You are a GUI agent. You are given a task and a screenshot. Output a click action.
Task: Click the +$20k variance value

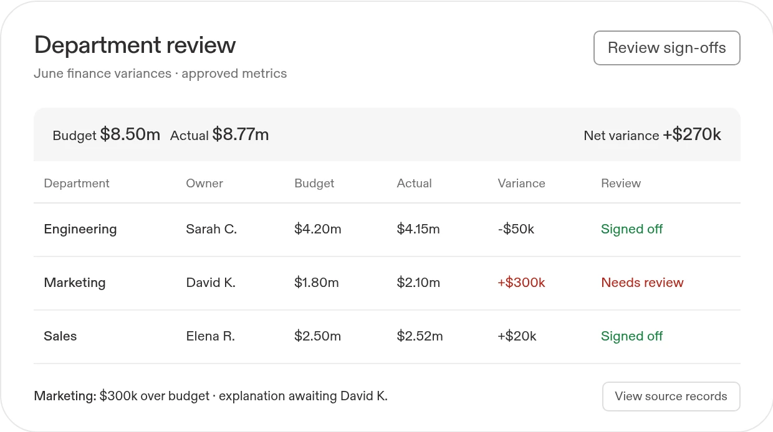click(x=517, y=336)
